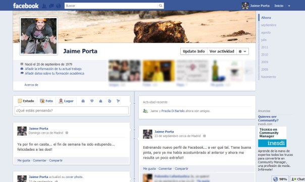
Task: Click the new-friends icon in Actividad reciente
Action: (145, 111)
